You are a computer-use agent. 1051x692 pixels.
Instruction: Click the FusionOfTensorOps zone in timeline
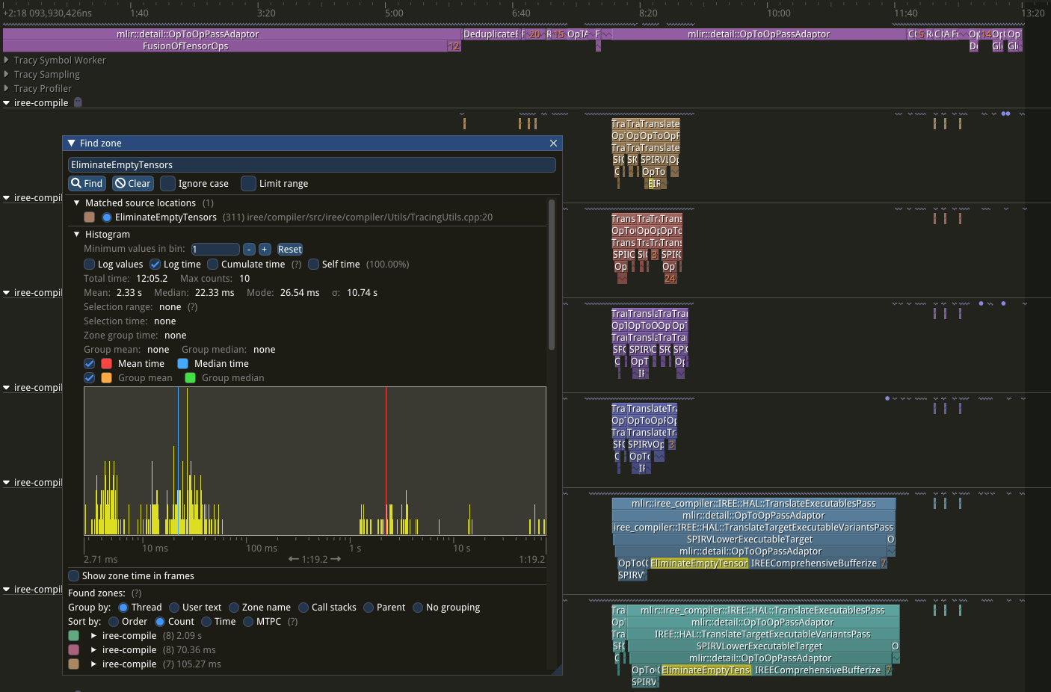pos(224,46)
